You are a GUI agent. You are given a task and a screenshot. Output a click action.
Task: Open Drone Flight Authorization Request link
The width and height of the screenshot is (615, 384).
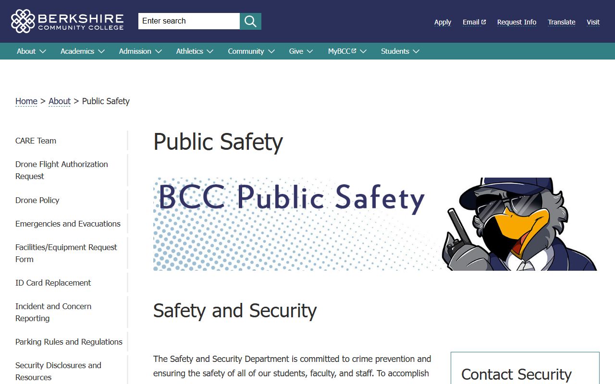pyautogui.click(x=61, y=170)
